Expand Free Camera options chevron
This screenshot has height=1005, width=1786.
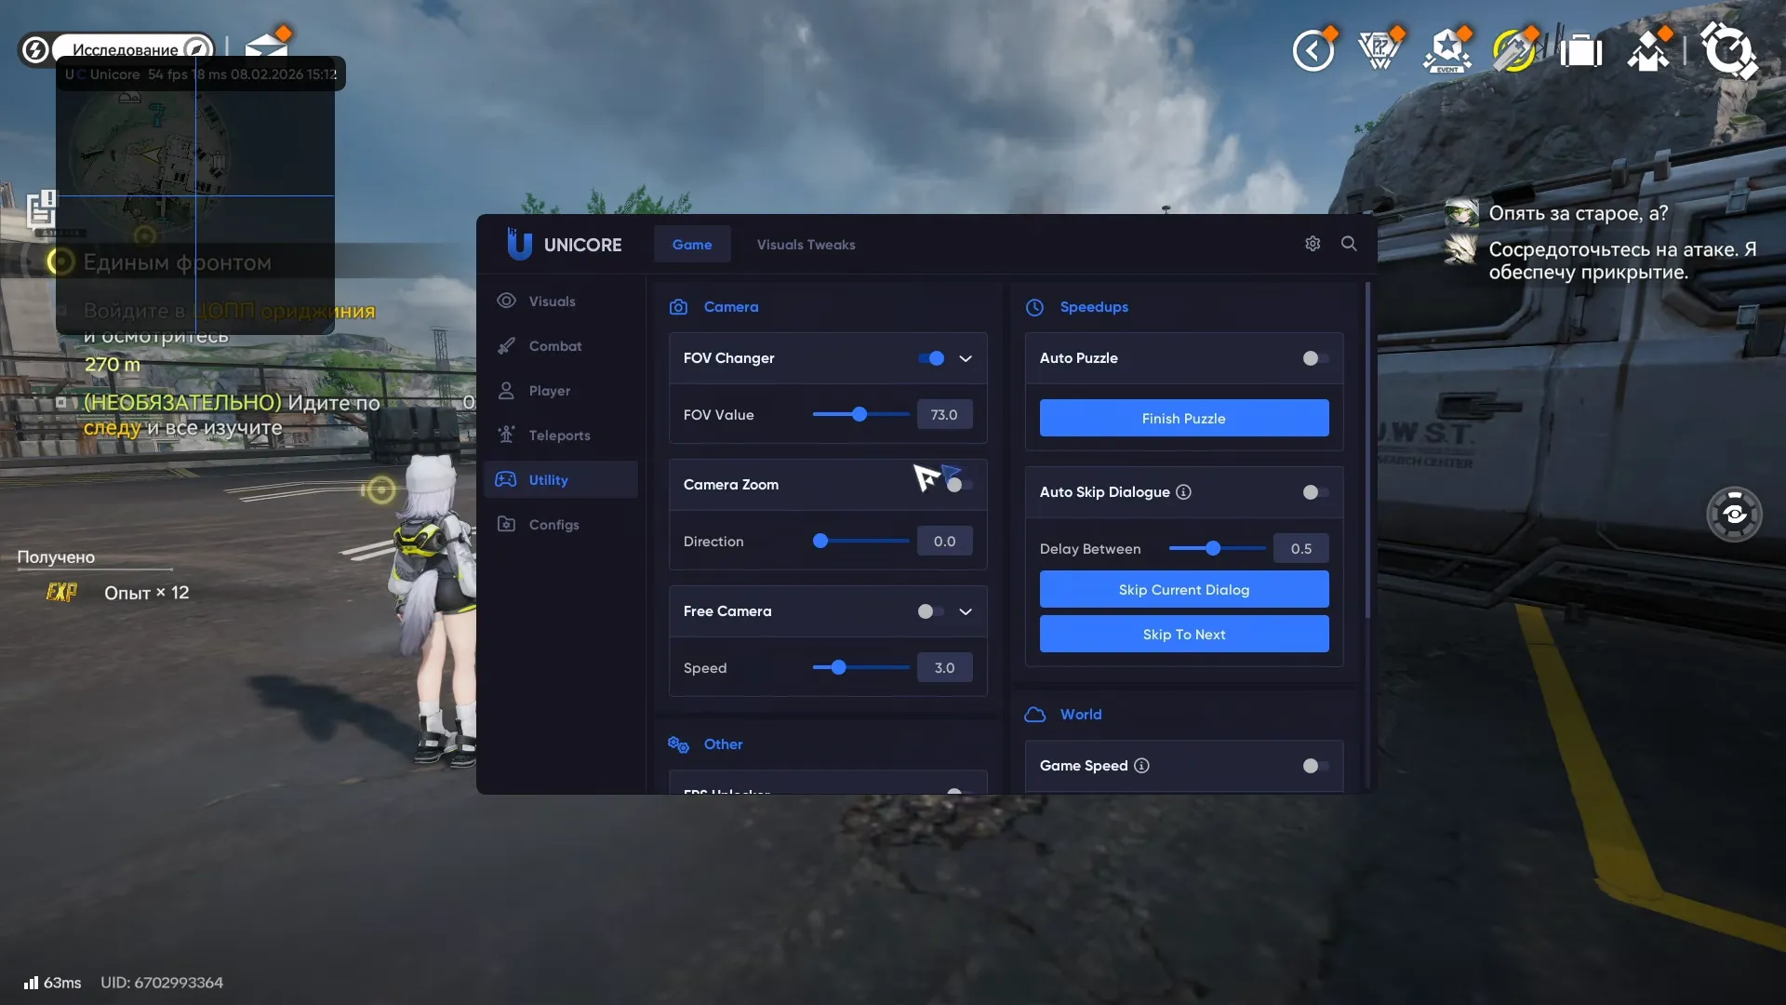(x=966, y=611)
